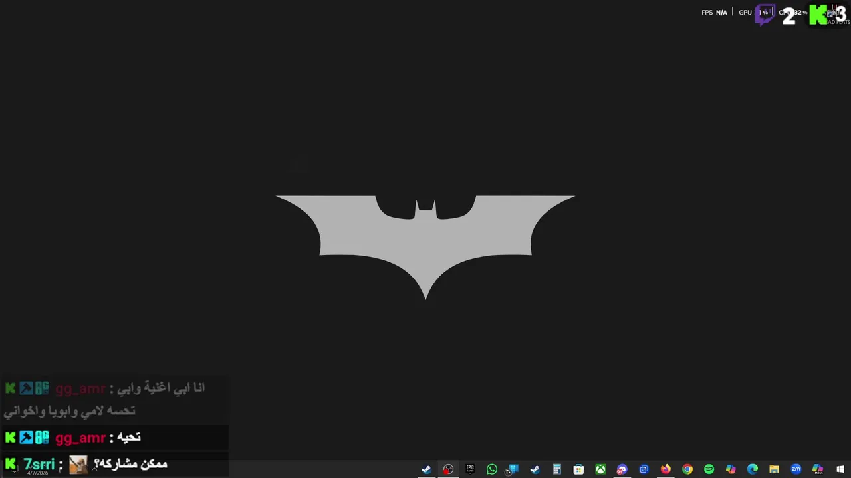Click the chat message 'ممكن مشاركه؟'
The height and width of the screenshot is (478, 851).
point(130,464)
